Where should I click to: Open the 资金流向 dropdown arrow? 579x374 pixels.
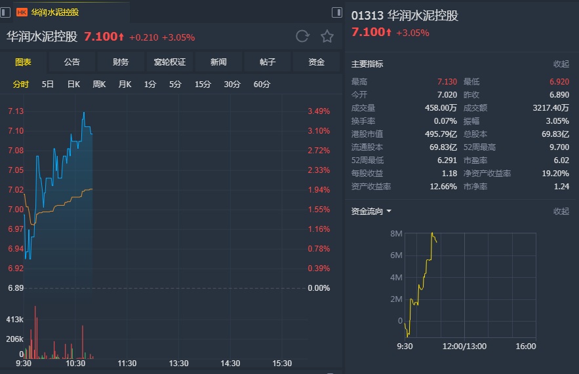[x=389, y=211]
